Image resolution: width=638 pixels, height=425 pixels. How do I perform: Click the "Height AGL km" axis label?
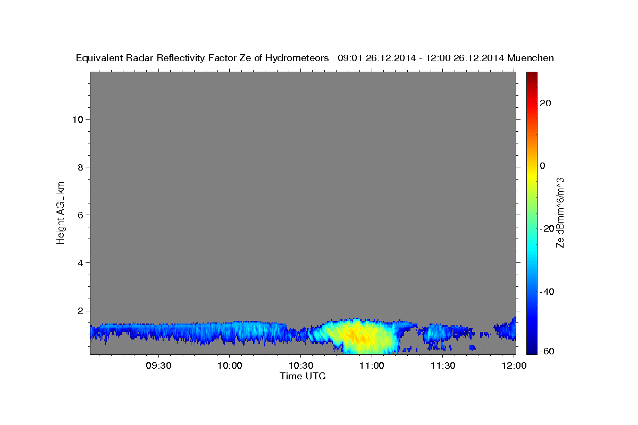(61, 212)
